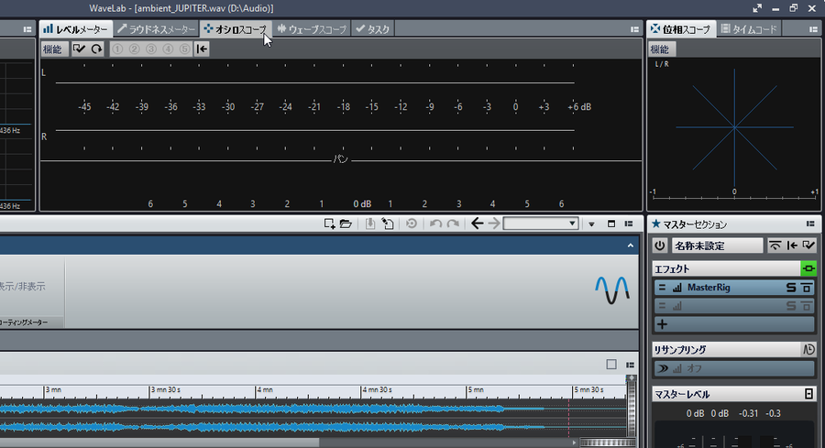The height and width of the screenshot is (448, 825).
Task: Open the empty combo box in the file toolbar
Action: [541, 224]
